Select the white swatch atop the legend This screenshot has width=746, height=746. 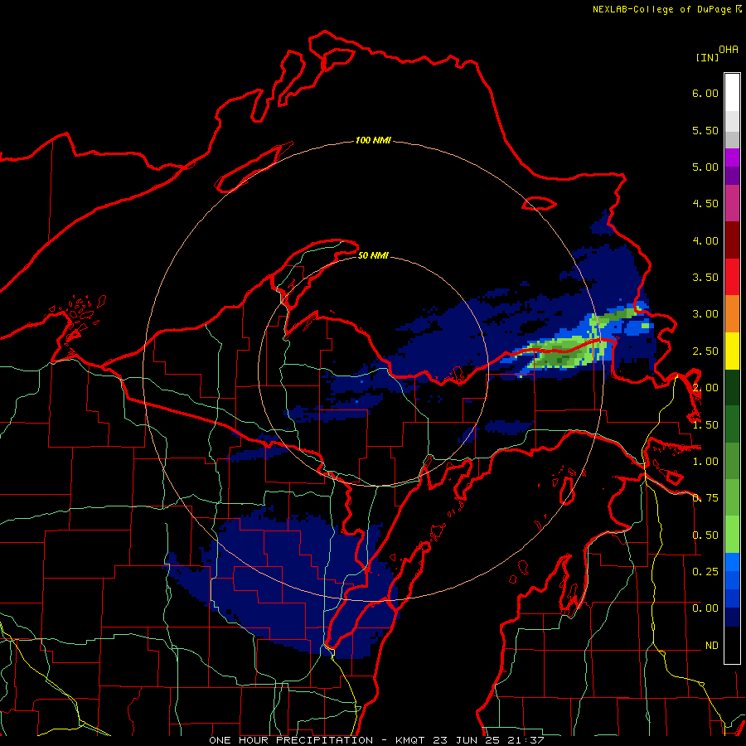[x=732, y=93]
